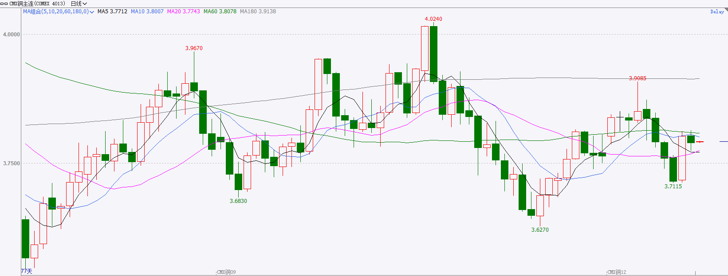Click the 3.9670 peak price label
Viewport: 728px width, 276px height.
click(194, 48)
